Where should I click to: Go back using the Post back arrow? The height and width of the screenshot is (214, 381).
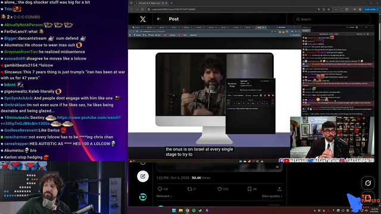[x=159, y=19]
